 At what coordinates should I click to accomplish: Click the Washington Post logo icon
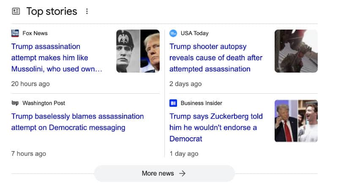pyautogui.click(x=15, y=103)
